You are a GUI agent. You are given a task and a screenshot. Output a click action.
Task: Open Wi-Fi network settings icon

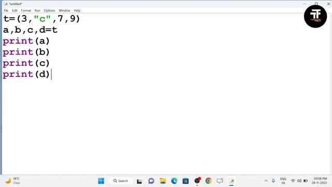coord(293,181)
